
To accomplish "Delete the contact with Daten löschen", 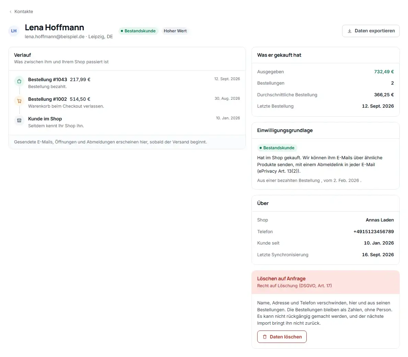I will click(282, 337).
